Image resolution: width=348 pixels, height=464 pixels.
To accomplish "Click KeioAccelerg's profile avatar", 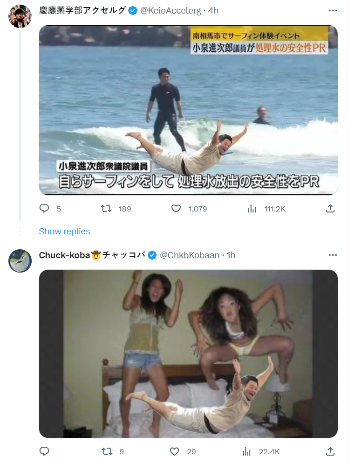I will (x=20, y=16).
